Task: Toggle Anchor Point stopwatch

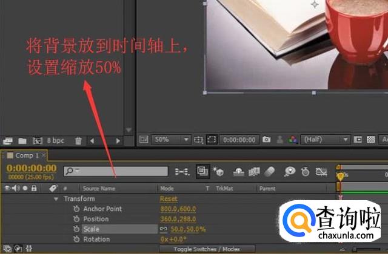Action: click(x=76, y=209)
